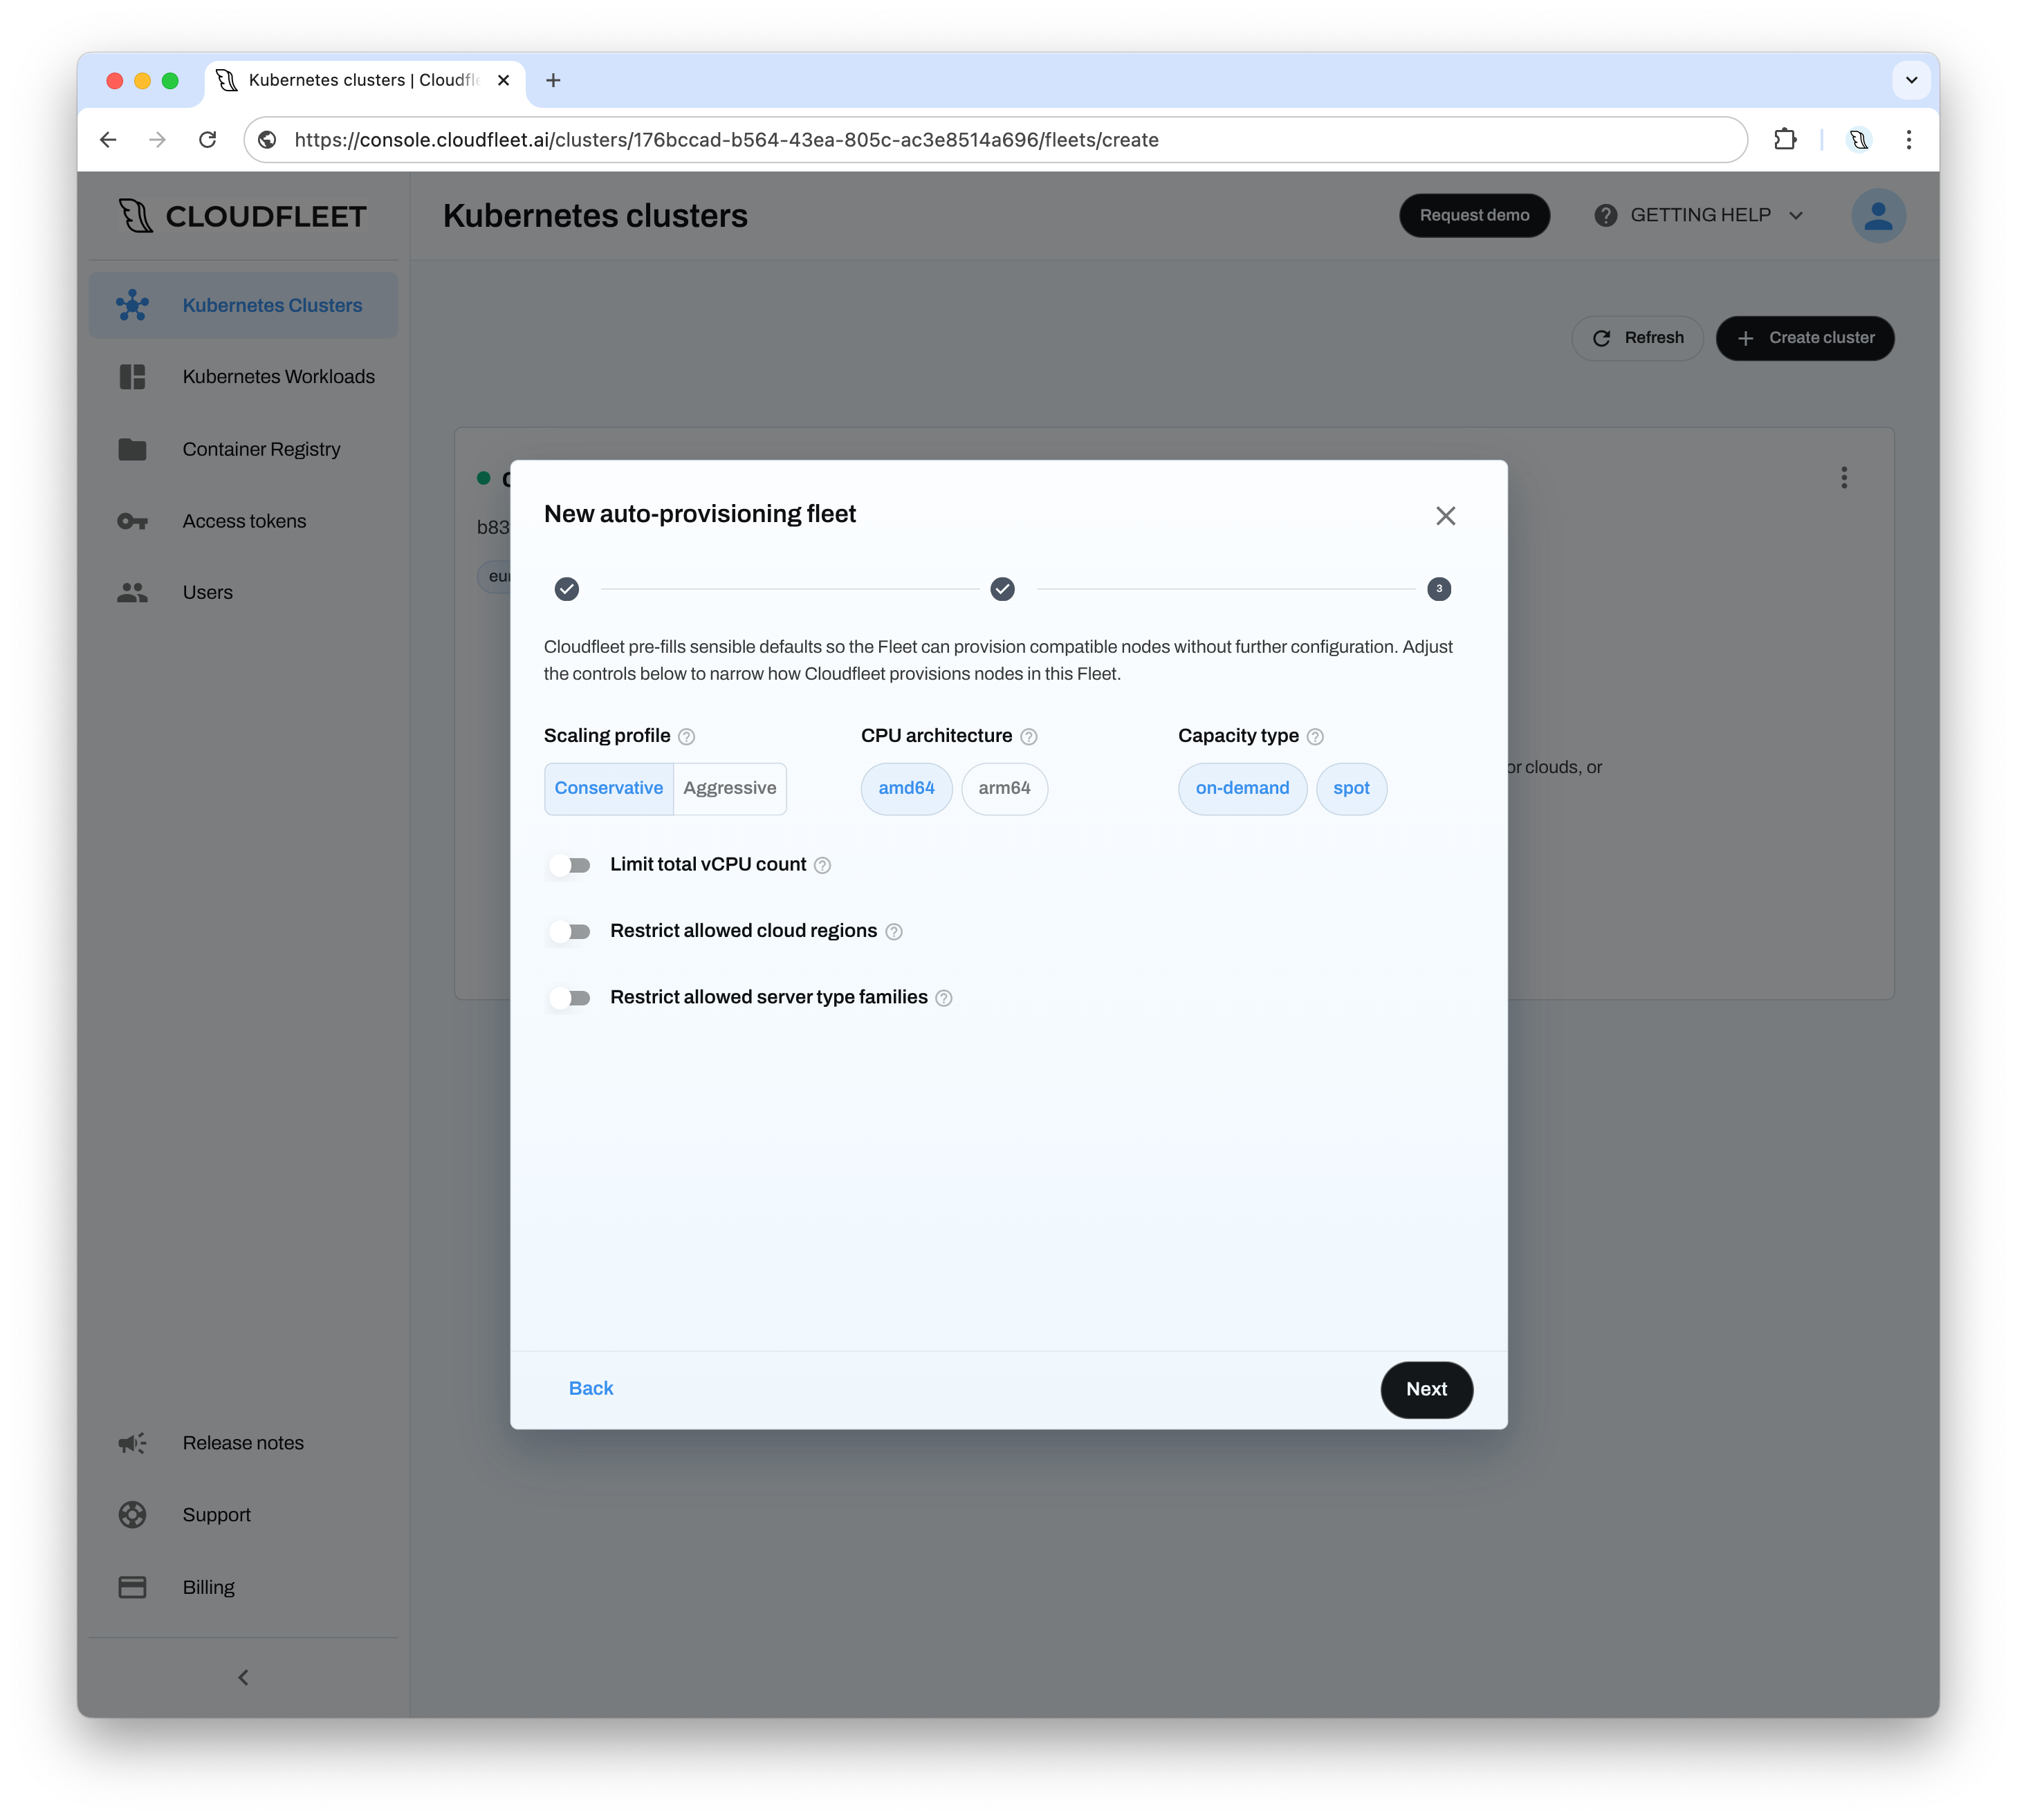Open Release notes
The height and width of the screenshot is (1820, 2017).
click(243, 1443)
